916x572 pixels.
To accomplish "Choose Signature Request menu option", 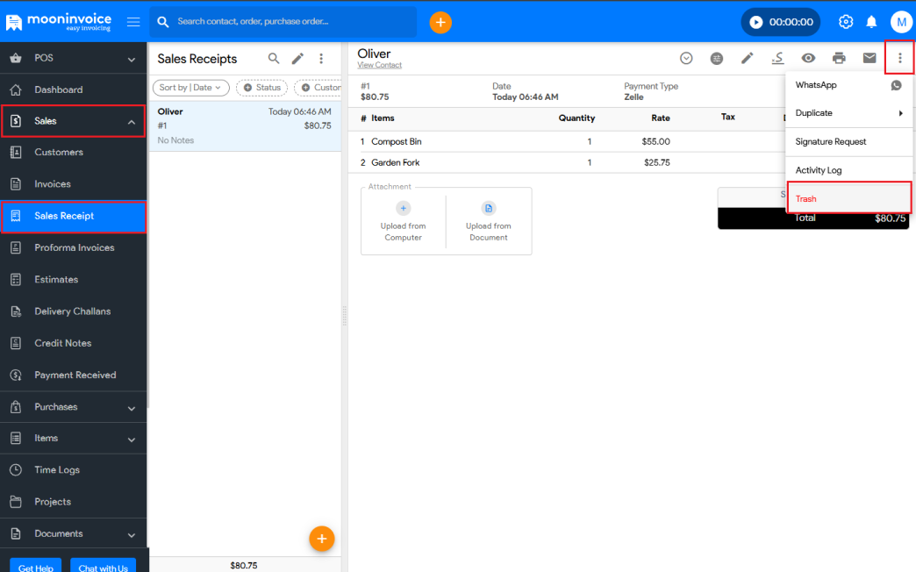I will [x=848, y=142].
